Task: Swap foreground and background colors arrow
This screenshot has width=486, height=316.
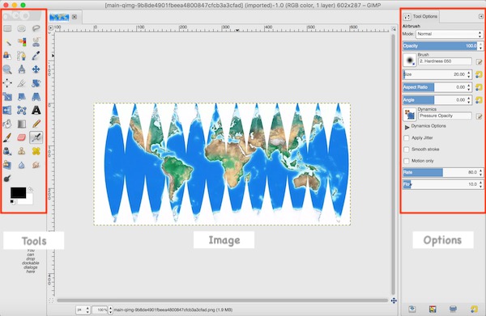Action: [x=31, y=190]
